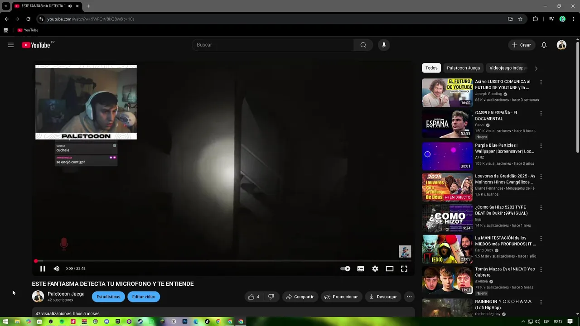This screenshot has height=326, width=580.
Task: Open options for Gaspi en España video
Action: (x=541, y=113)
